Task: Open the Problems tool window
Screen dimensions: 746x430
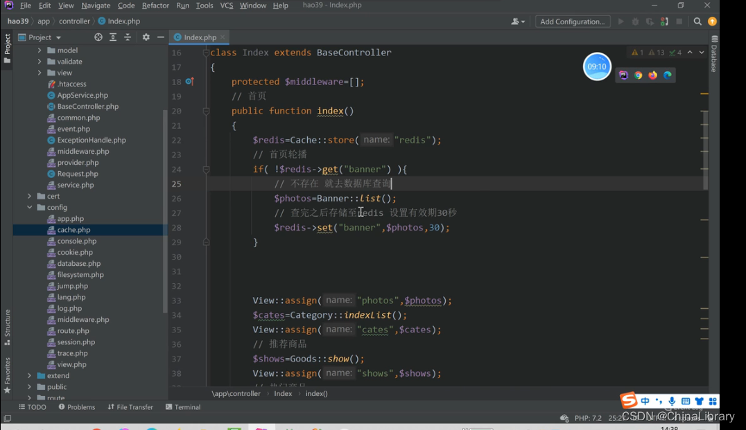Action: (76, 407)
